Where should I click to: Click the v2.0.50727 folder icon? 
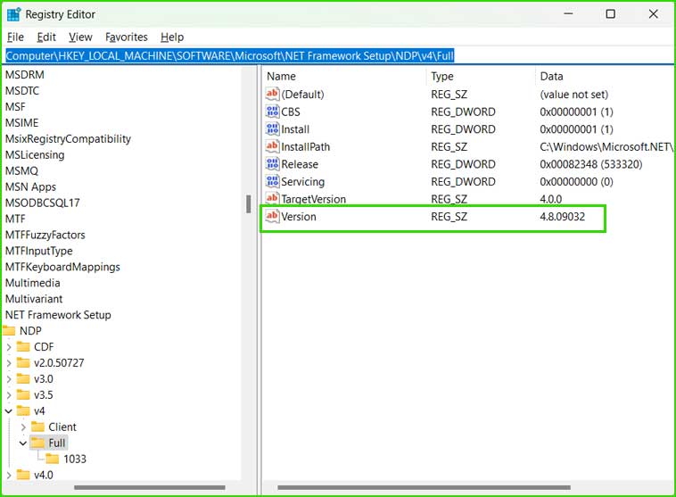pos(23,362)
